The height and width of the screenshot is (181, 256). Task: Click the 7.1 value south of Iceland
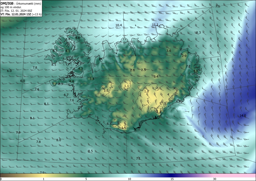[x=138, y=158]
